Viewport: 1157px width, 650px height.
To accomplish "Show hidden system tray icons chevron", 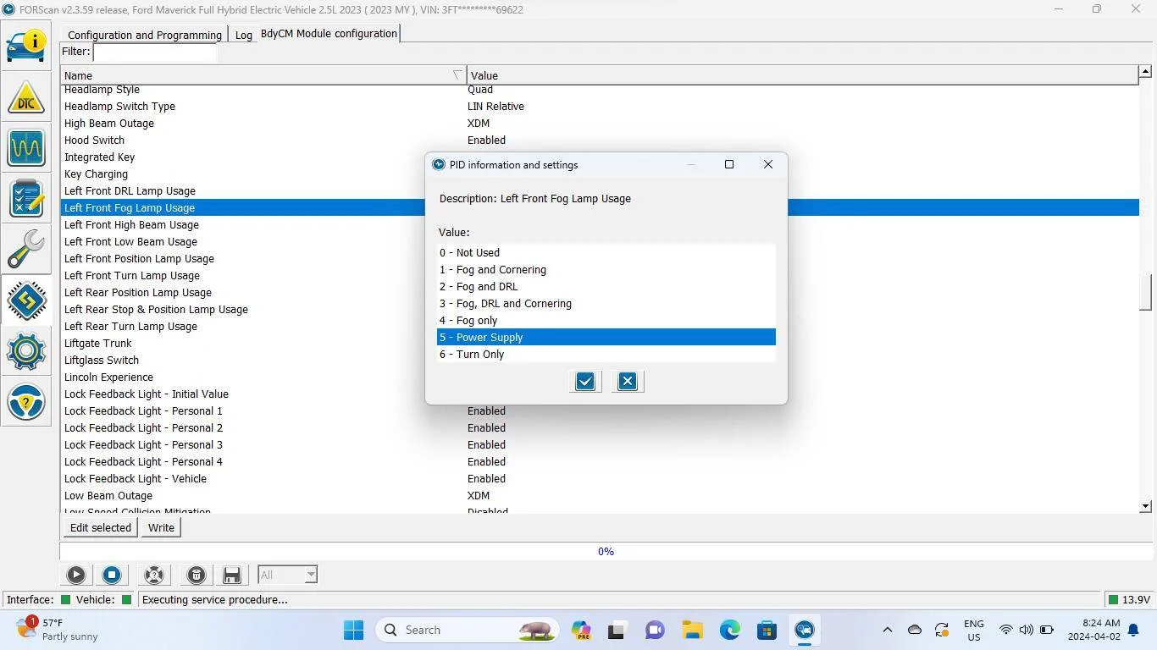I will (887, 630).
